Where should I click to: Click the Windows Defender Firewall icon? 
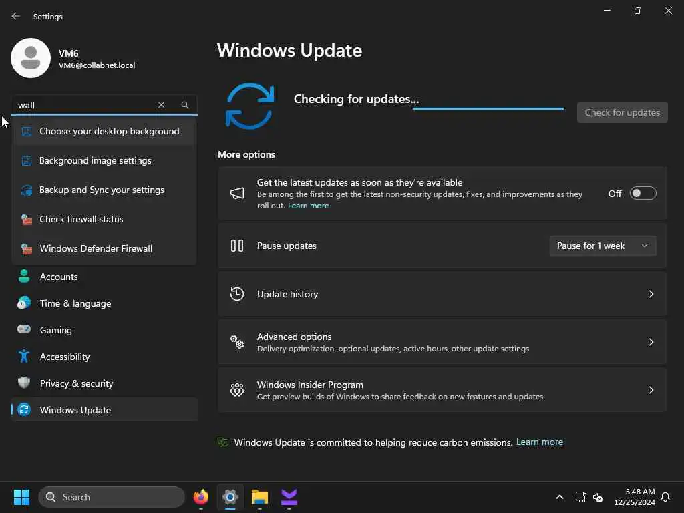tap(27, 248)
